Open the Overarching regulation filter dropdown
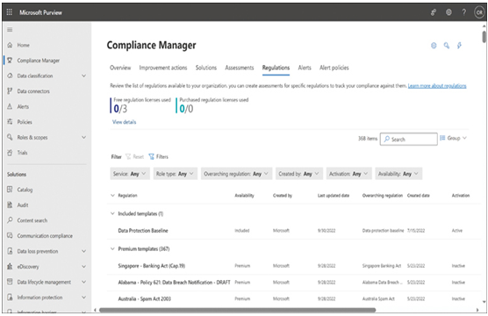This screenshot has height=316, width=488. point(236,174)
